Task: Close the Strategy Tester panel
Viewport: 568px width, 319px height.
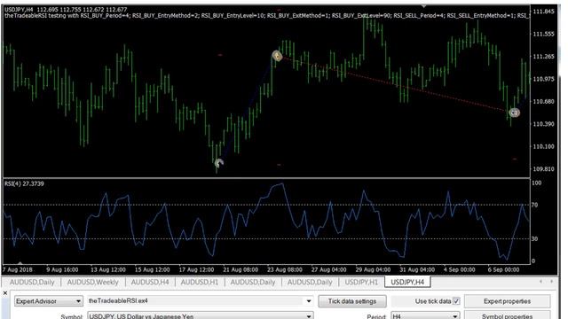Action: click(5, 293)
